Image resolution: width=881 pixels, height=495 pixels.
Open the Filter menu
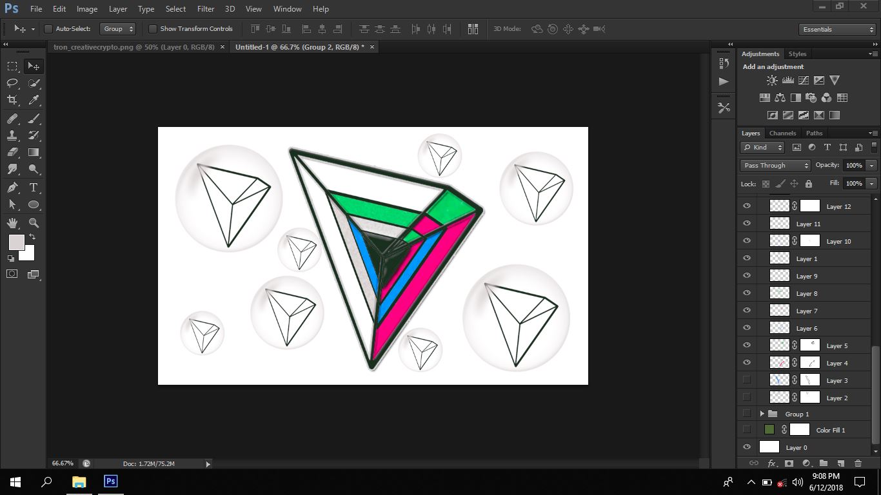coord(206,9)
